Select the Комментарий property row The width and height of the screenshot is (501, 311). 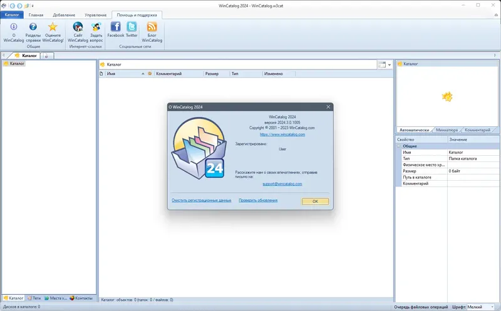pos(450,183)
